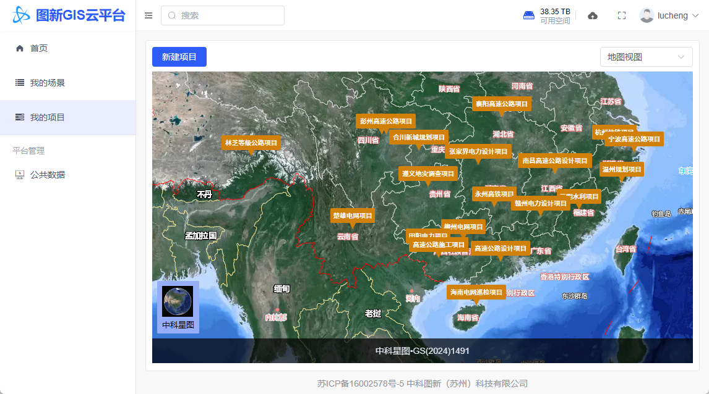Click the 襄阳高速公路项目 marker
The width and height of the screenshot is (709, 394).
click(501, 104)
